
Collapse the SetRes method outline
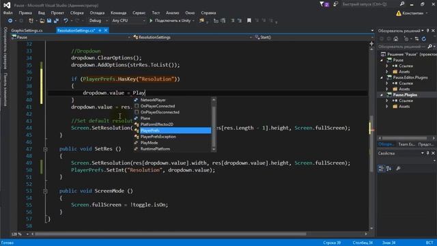[45, 149]
